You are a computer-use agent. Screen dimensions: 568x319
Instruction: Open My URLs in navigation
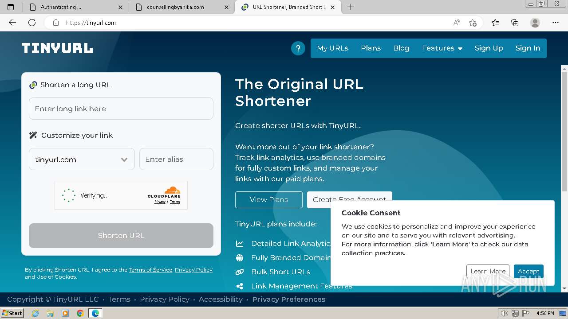(332, 48)
